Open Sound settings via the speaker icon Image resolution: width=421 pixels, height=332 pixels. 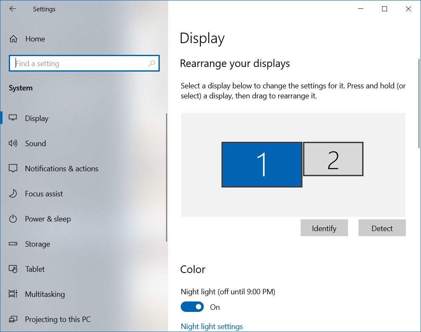pyautogui.click(x=13, y=143)
